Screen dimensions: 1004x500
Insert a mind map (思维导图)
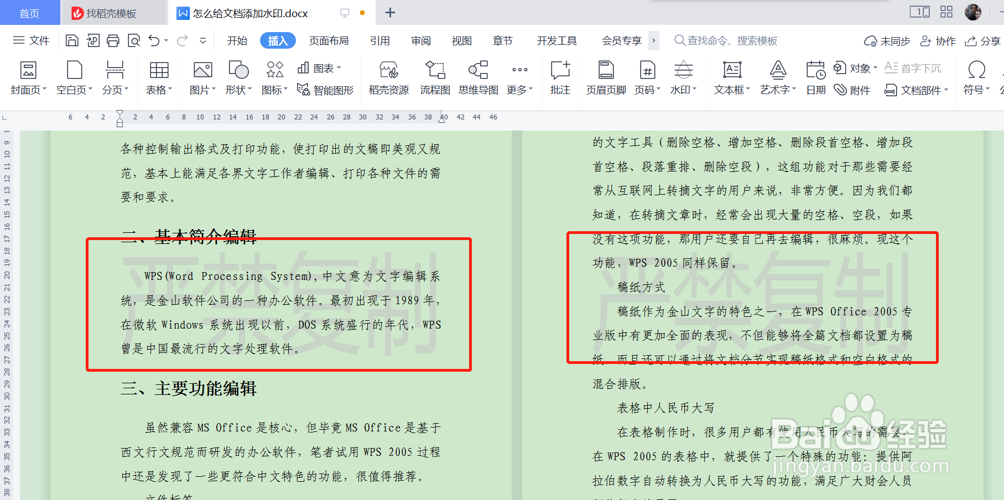pyautogui.click(x=478, y=78)
